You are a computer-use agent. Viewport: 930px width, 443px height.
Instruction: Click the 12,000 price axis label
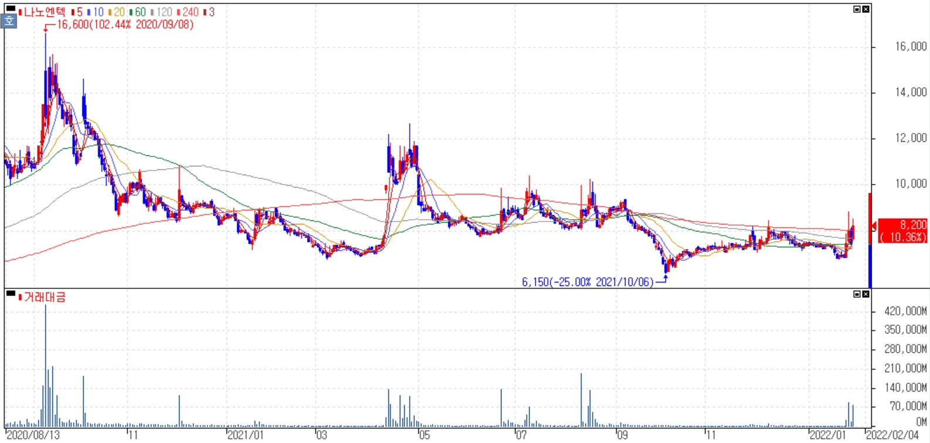pos(911,138)
